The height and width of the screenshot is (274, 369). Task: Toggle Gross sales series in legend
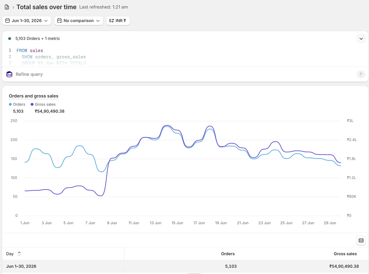[x=43, y=104]
